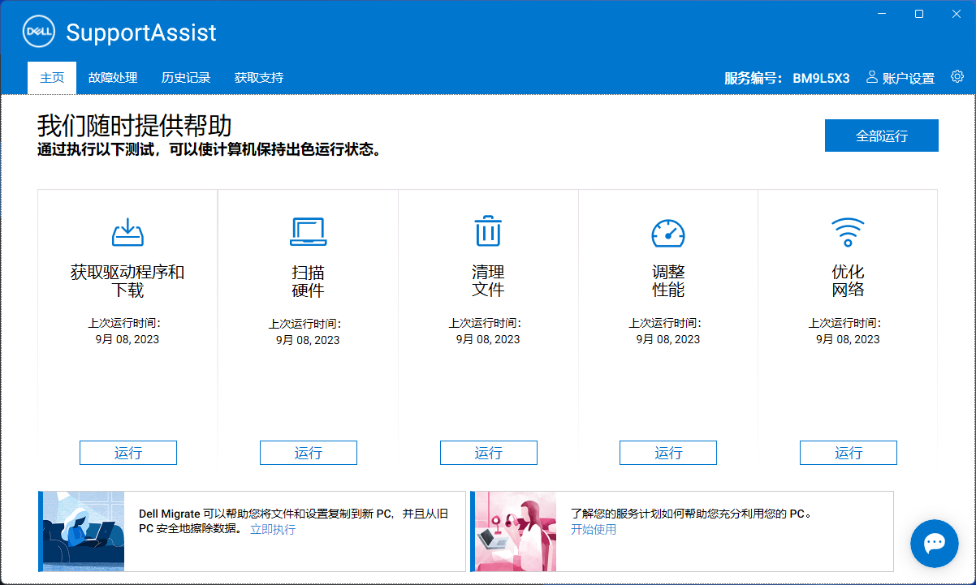The width and height of the screenshot is (976, 585).
Task: Switch to the 主页 tab
Action: coord(52,78)
